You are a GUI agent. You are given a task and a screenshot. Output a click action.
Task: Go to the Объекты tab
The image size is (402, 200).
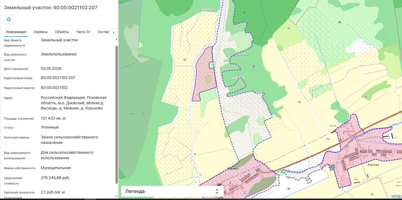tap(62, 32)
